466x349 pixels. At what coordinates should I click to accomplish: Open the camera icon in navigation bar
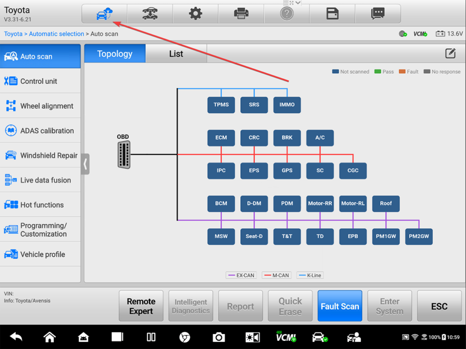[219, 338]
